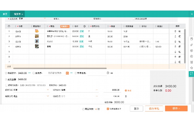Delete row 2 using trash icon
The width and height of the screenshot is (194, 123).
pyautogui.click(x=175, y=36)
